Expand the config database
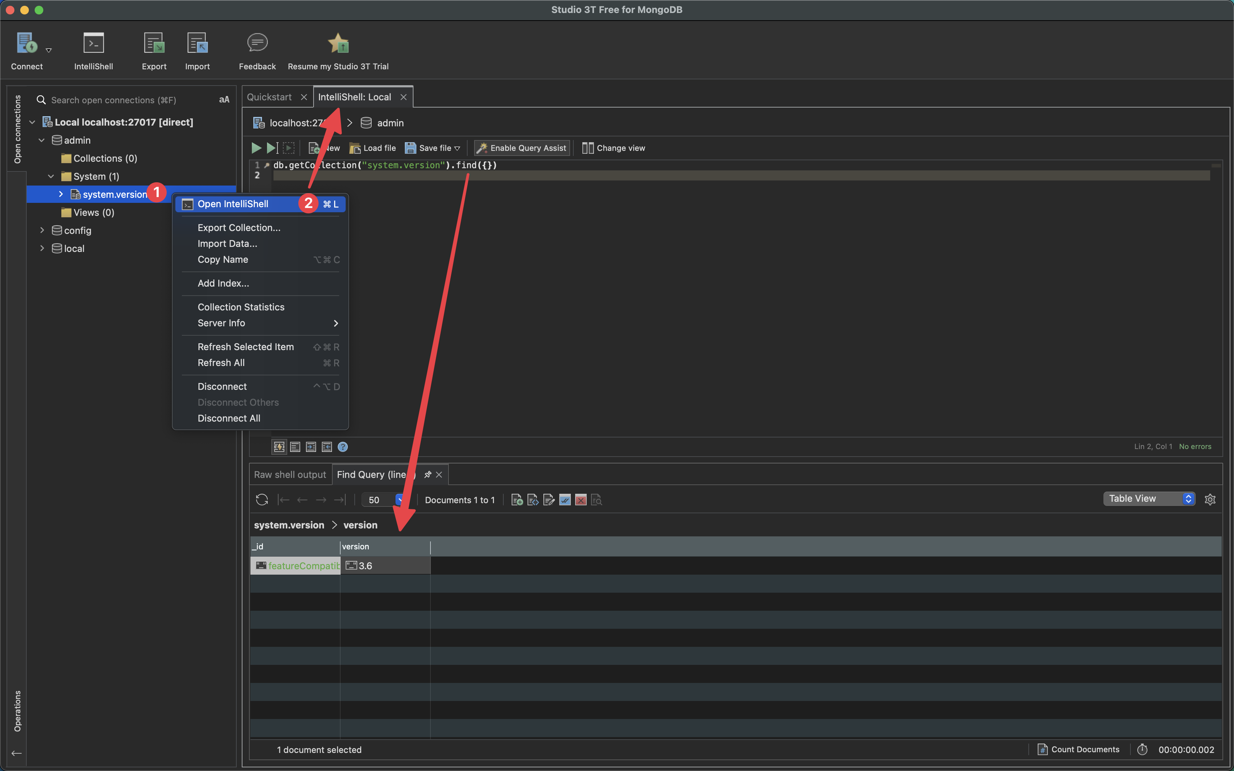 pos(42,230)
